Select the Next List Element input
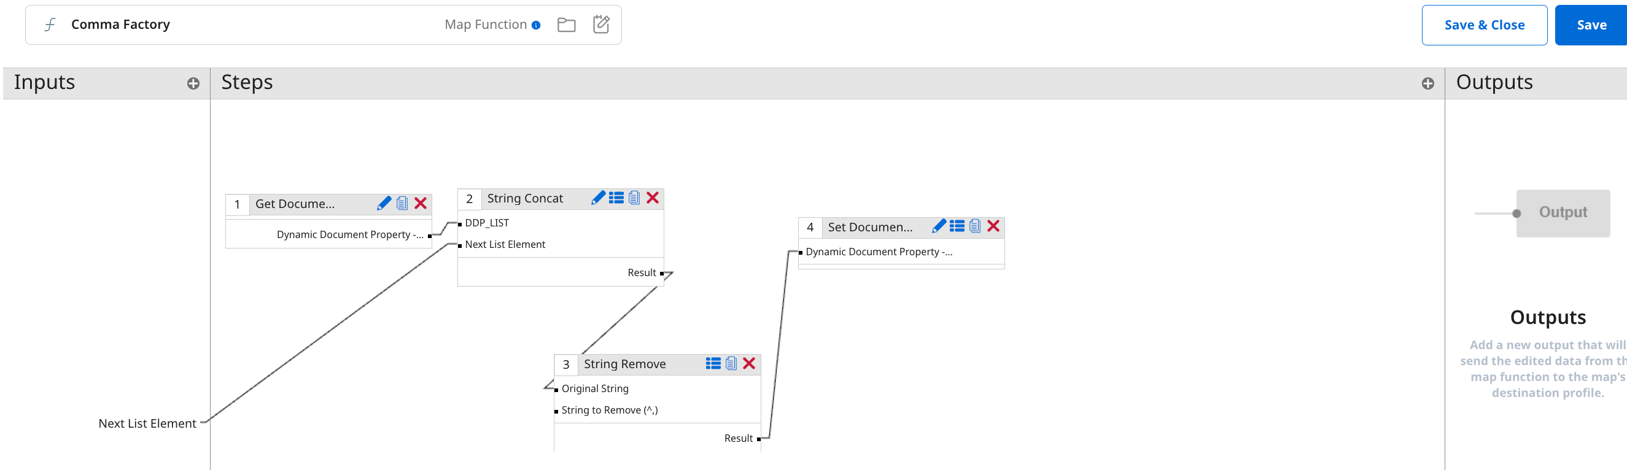The image size is (1627, 470). coord(147,423)
